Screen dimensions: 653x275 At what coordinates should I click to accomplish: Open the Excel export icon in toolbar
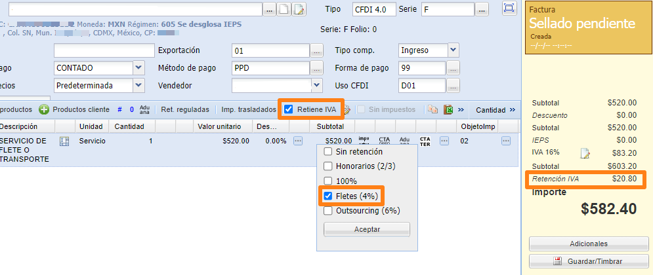448,109
